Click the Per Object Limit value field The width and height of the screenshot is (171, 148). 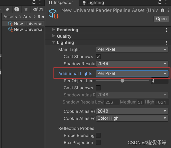point(160,81)
